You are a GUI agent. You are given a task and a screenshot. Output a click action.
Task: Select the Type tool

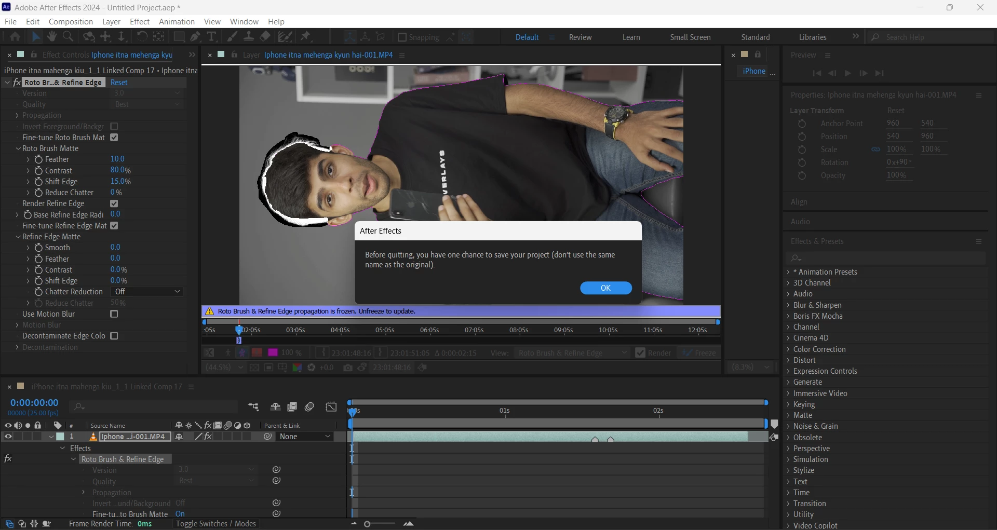[211, 37]
